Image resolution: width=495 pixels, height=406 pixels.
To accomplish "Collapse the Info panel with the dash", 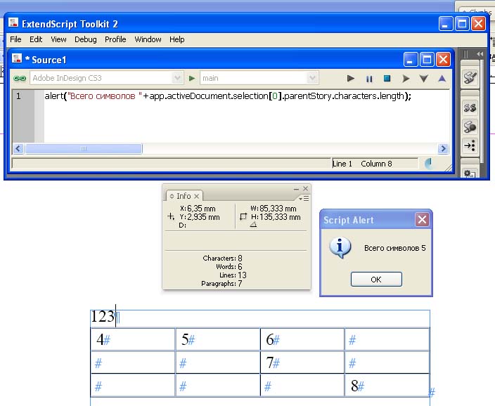I will pyautogui.click(x=296, y=189).
